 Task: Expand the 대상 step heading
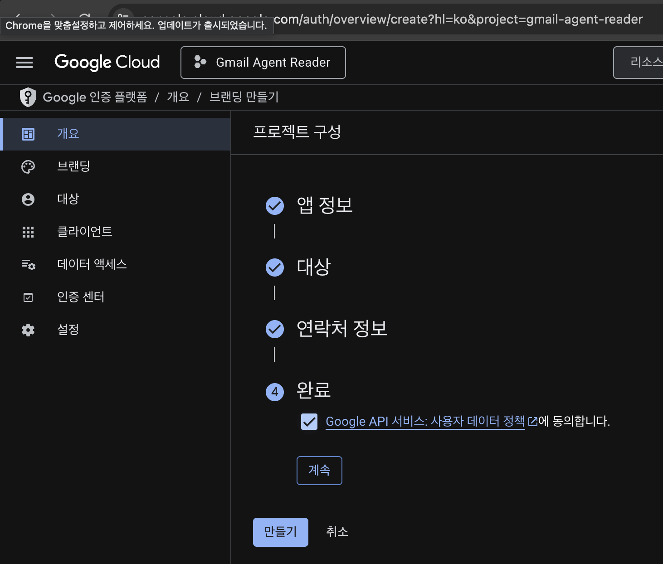coord(314,267)
